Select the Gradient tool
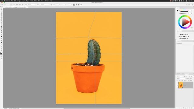Screen dimensions: 194x109 [x=2, y=33]
